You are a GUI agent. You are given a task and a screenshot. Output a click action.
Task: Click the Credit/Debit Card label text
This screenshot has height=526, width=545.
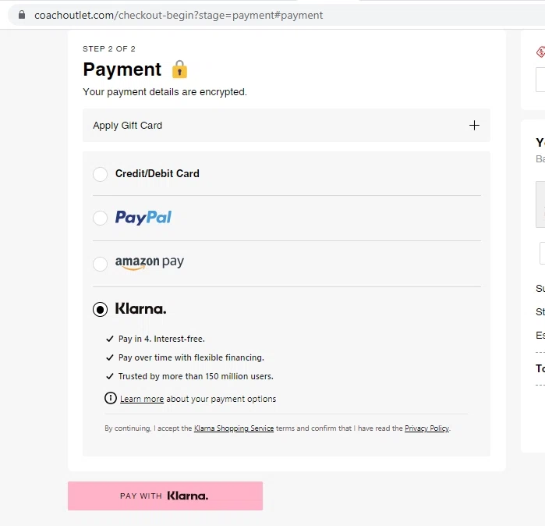point(157,174)
